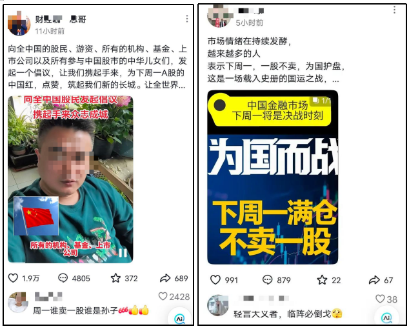Viewport: 409px width, 331px height.
Task: Open the right post's three-dot menu
Action: (394, 10)
